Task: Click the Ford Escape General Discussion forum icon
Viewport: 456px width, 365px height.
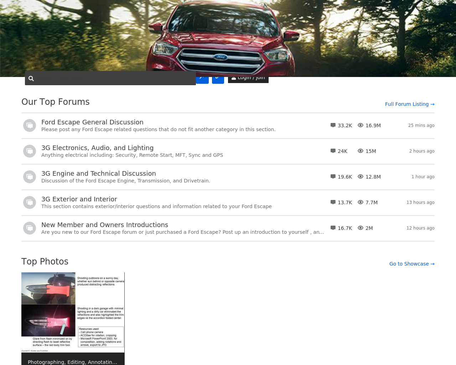Action: click(29, 125)
